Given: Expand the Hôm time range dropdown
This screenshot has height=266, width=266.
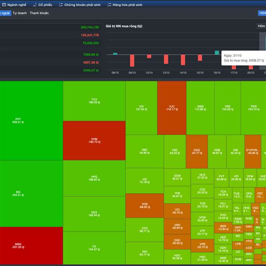Looking at the screenshot, I should pos(262,26).
